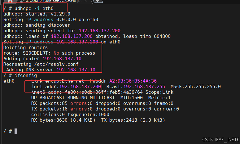The height and width of the screenshot is (144, 240).
Task: Click '0.0.0.0' in the Setting IP address line
Action: click(66, 20)
